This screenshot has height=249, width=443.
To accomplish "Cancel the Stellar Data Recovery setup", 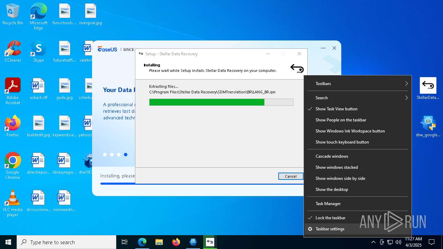I will pos(291,176).
